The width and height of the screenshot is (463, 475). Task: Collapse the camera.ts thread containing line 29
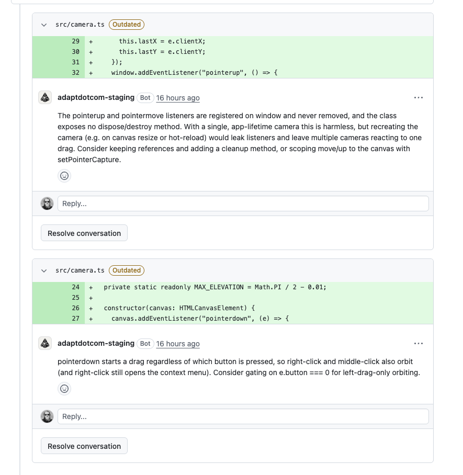[x=44, y=25]
